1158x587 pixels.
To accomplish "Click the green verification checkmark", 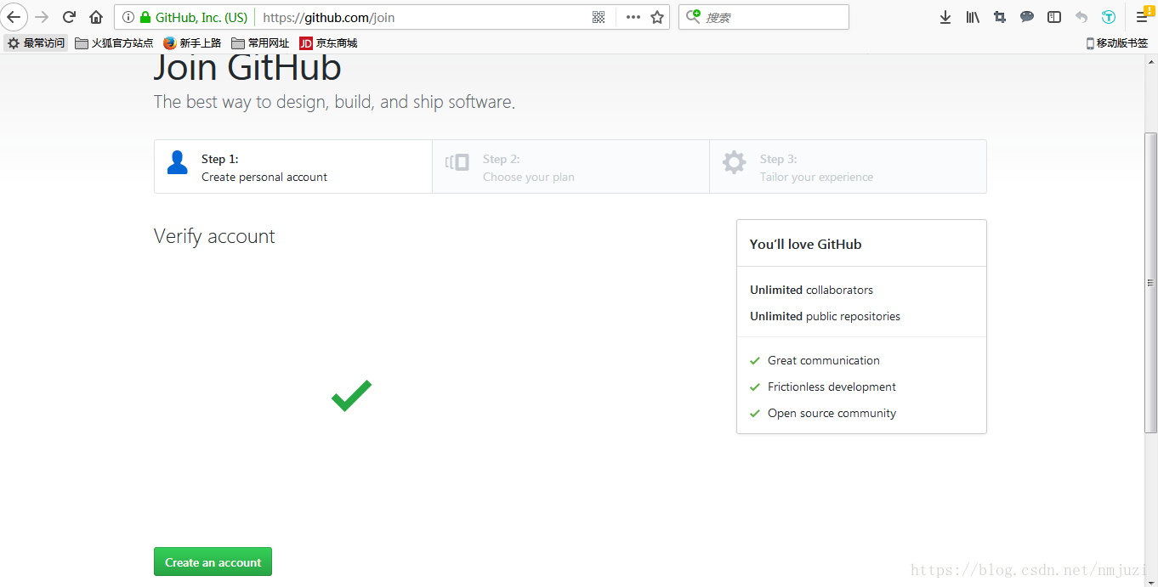I will (351, 396).
